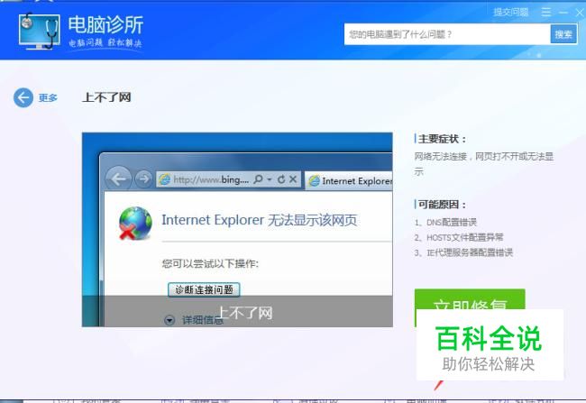Click the 诊断连接问题 button in the screenshot

[204, 289]
